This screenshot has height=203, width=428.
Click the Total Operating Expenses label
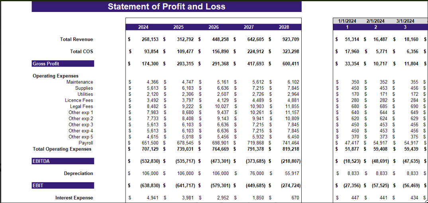62,149
